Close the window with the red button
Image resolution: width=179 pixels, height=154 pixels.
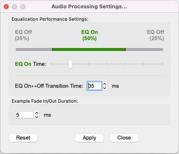click(6, 7)
